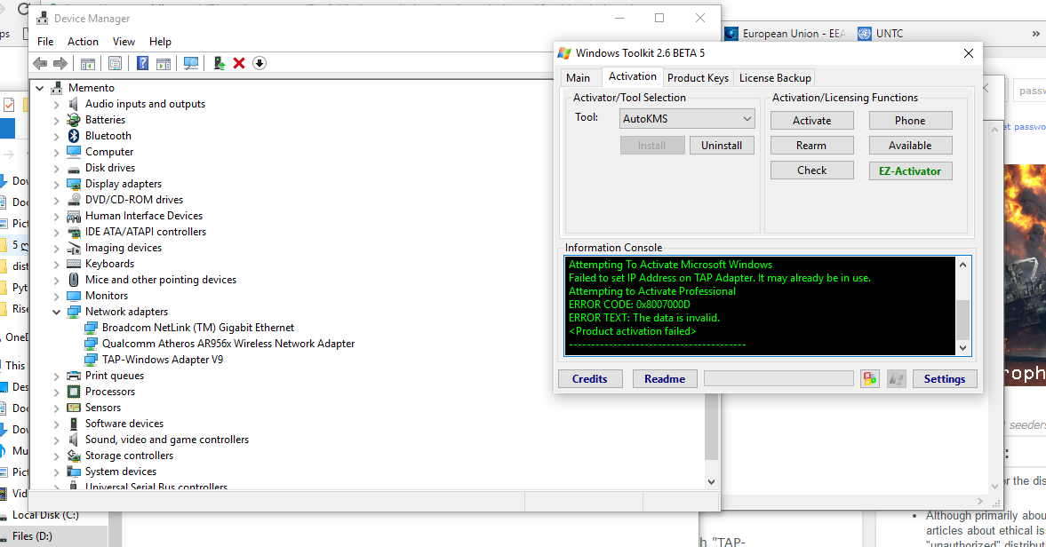Click the Rearm button

point(812,146)
